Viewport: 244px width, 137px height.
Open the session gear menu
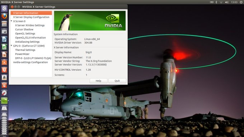click(241, 2)
